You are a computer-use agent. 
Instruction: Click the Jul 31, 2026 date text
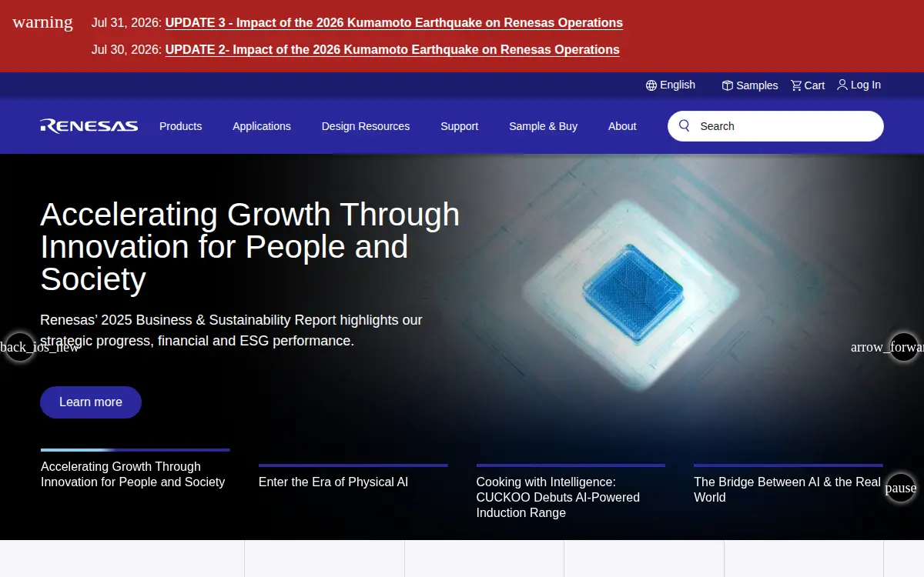(x=126, y=22)
